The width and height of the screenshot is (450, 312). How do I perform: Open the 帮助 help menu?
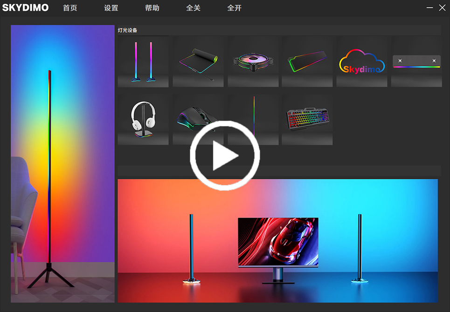(x=152, y=8)
